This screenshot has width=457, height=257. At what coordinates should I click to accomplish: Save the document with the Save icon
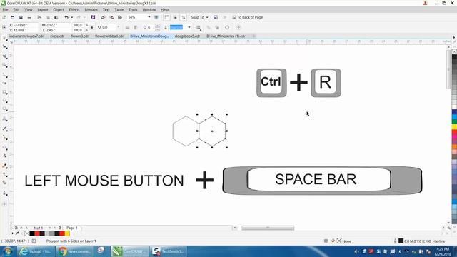[21, 17]
